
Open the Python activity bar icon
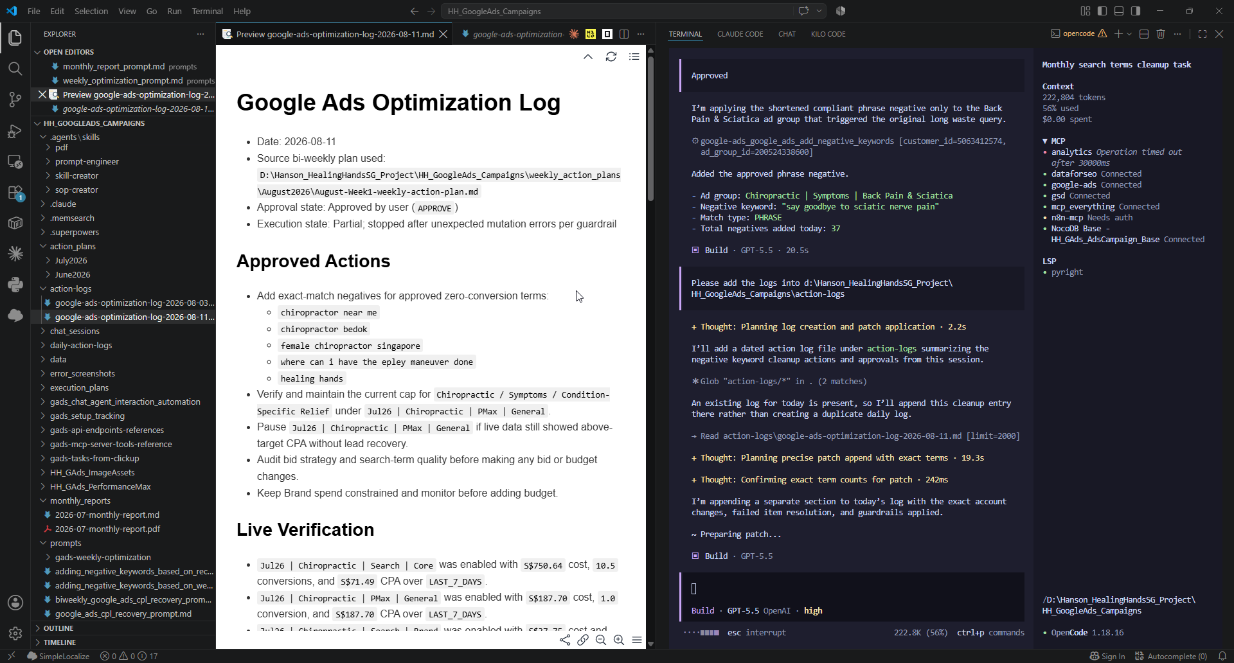tap(15, 284)
